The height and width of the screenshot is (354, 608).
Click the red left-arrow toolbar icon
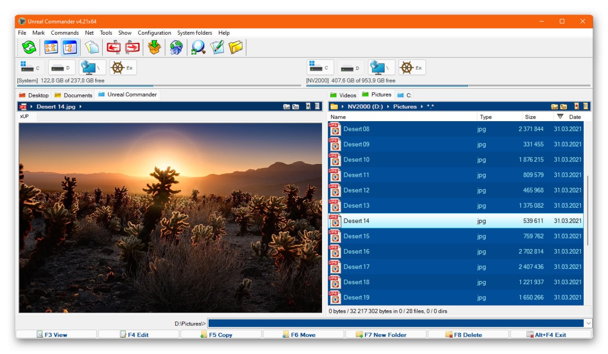[x=114, y=48]
